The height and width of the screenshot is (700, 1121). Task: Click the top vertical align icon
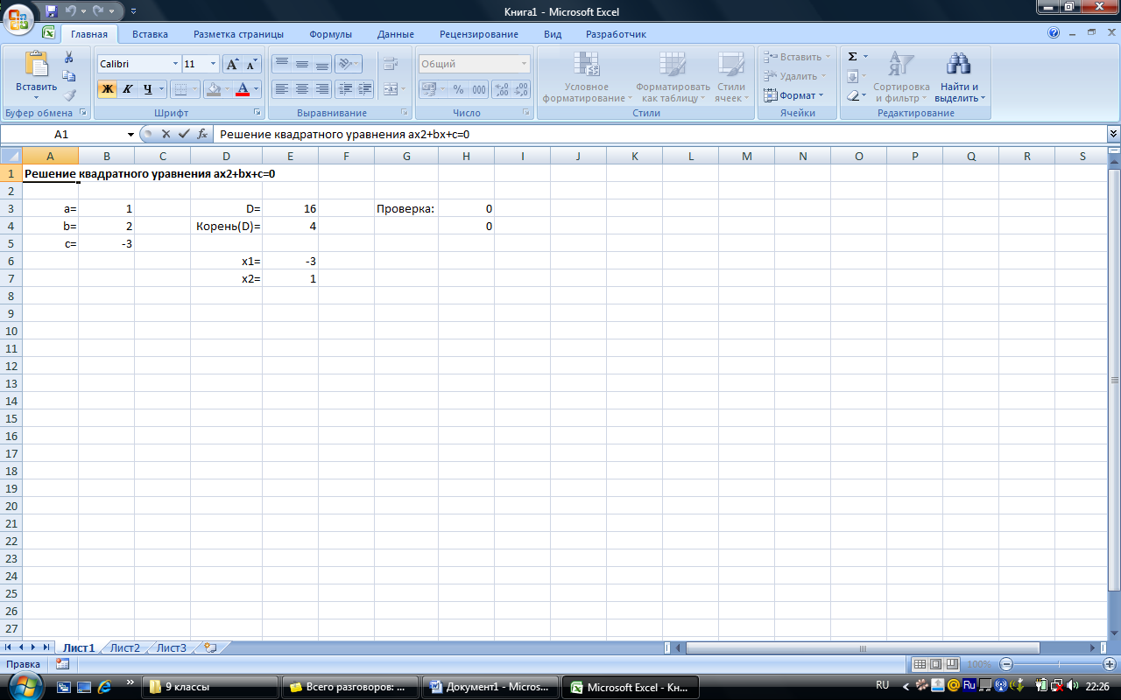(281, 64)
